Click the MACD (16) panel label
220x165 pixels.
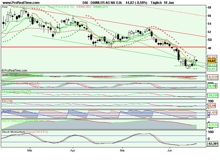pos(23,75)
